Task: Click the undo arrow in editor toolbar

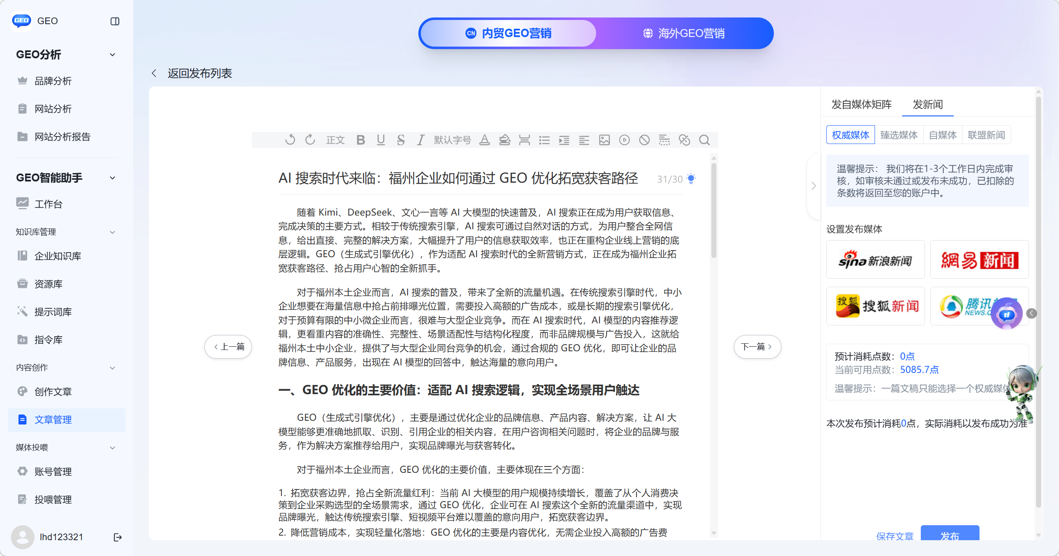Action: [290, 140]
